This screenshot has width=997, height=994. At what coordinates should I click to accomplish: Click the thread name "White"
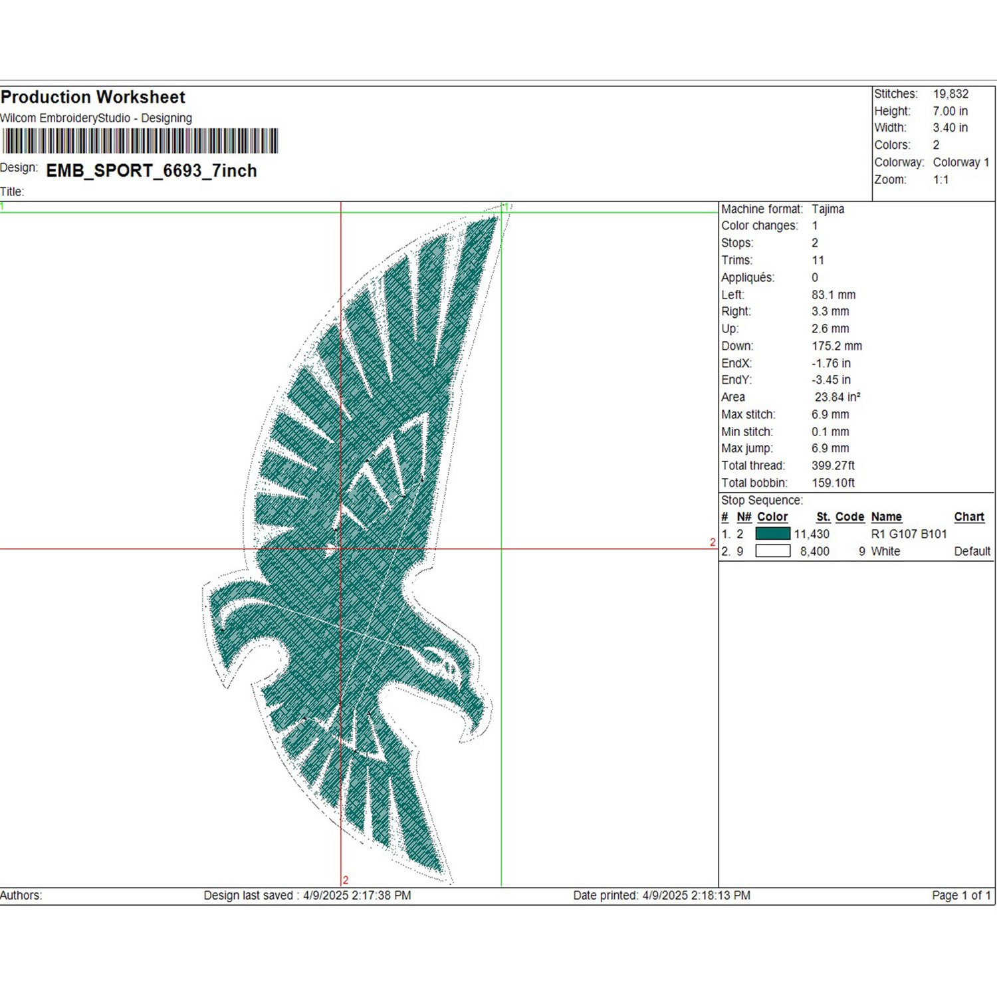pos(885,551)
